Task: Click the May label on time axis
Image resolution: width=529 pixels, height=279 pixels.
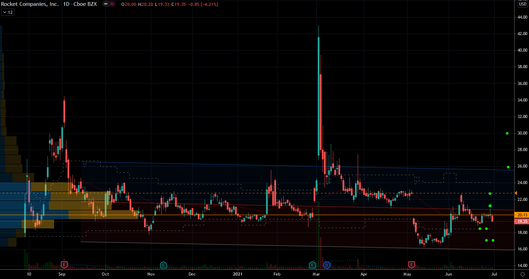Action: pos(408,274)
